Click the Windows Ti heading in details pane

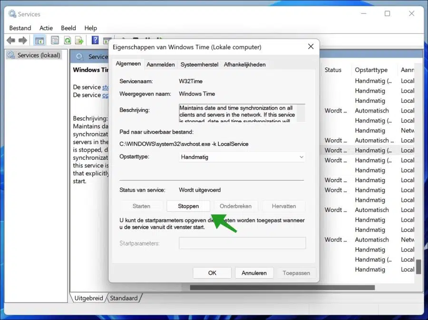[91, 70]
